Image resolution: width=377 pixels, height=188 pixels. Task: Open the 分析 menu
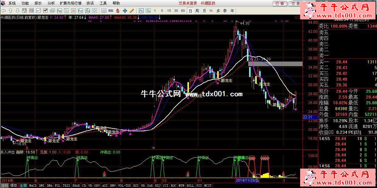click(x=51, y=3)
